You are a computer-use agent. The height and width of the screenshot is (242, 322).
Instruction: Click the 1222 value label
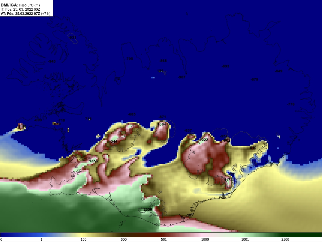coord(204,140)
